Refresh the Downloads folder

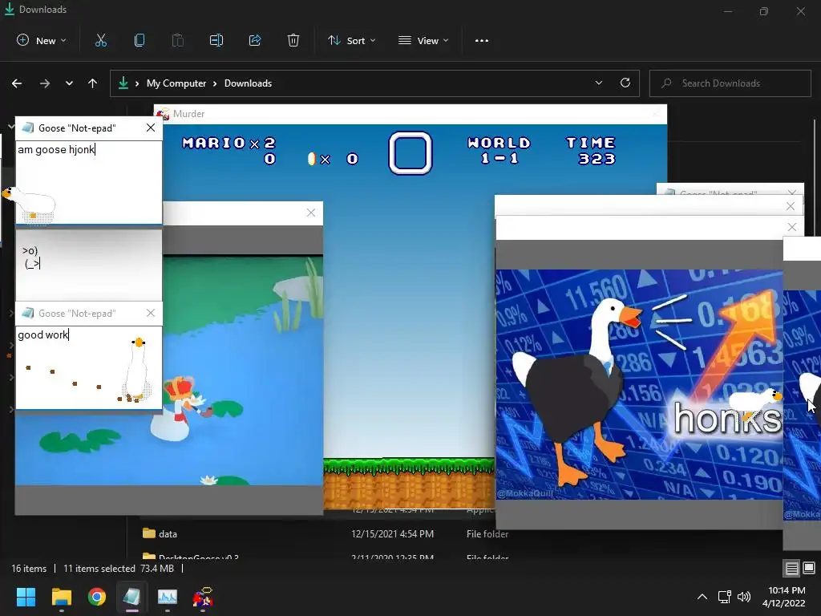[x=625, y=83]
